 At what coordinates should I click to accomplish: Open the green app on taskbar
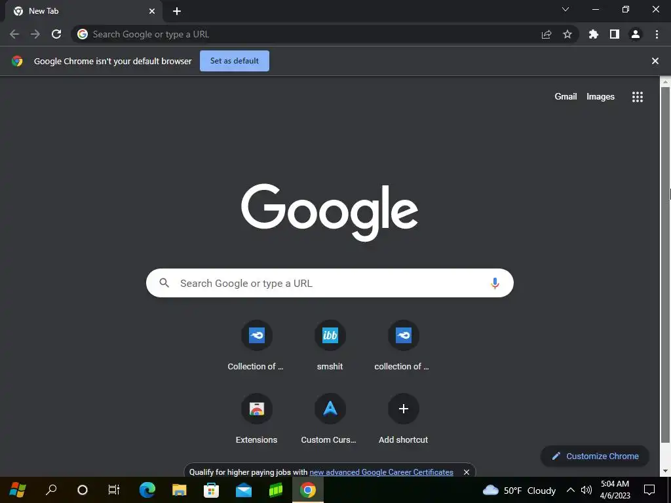(x=276, y=490)
